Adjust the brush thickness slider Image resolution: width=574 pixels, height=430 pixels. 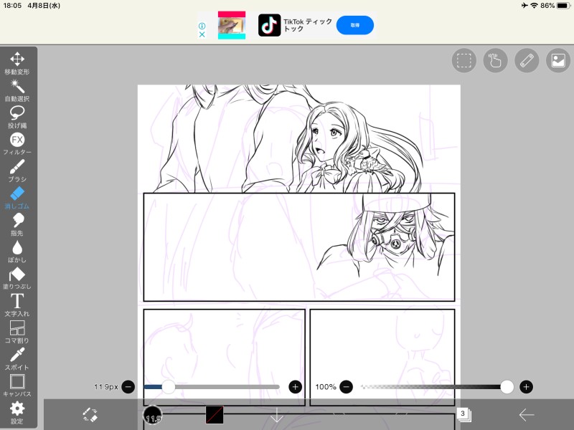[212, 387]
